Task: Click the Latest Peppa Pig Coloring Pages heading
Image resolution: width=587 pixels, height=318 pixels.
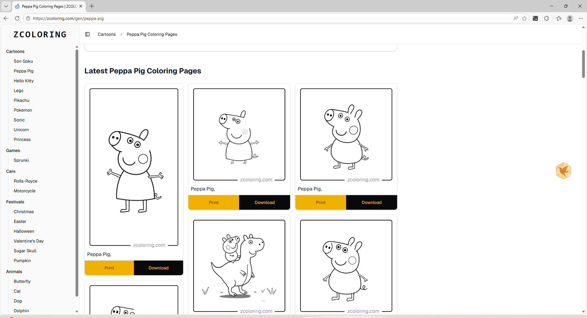Action: click(143, 71)
